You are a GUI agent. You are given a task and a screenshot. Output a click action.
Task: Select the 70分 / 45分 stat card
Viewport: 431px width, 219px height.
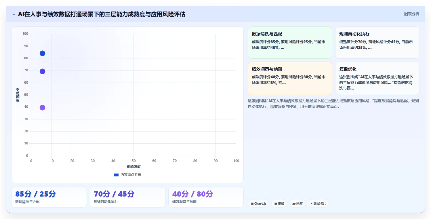[x=127, y=197]
